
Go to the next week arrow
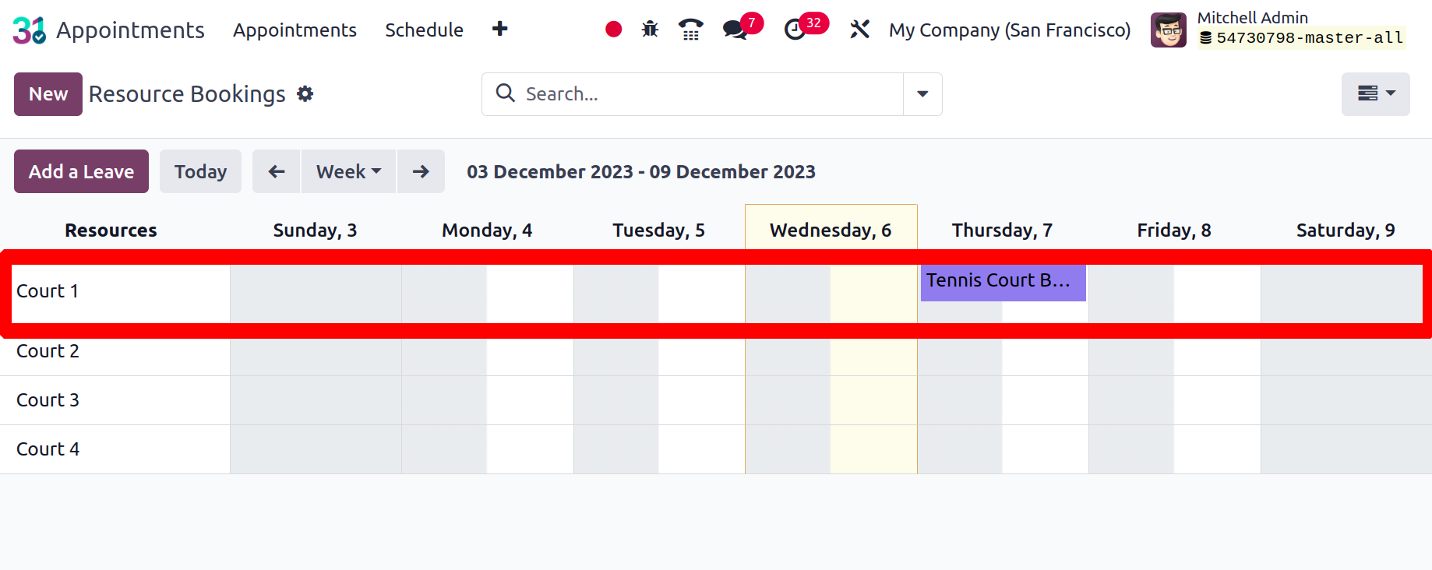[421, 171]
